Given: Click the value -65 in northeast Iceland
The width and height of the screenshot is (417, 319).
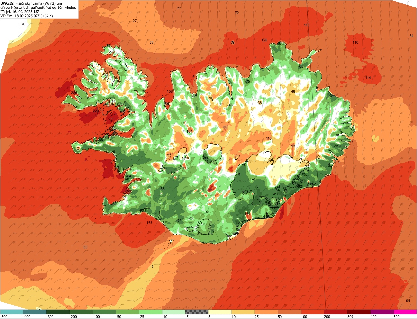Looking at the screenshot, I should tap(301, 66).
